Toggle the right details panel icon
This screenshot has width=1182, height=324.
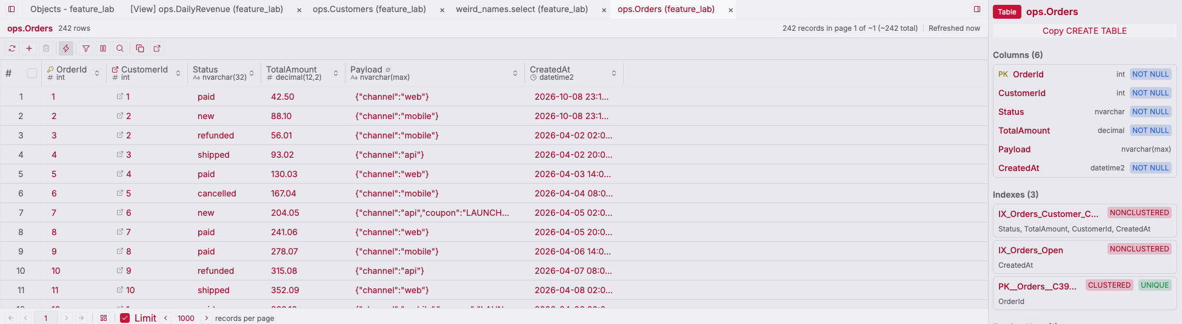pyautogui.click(x=977, y=9)
